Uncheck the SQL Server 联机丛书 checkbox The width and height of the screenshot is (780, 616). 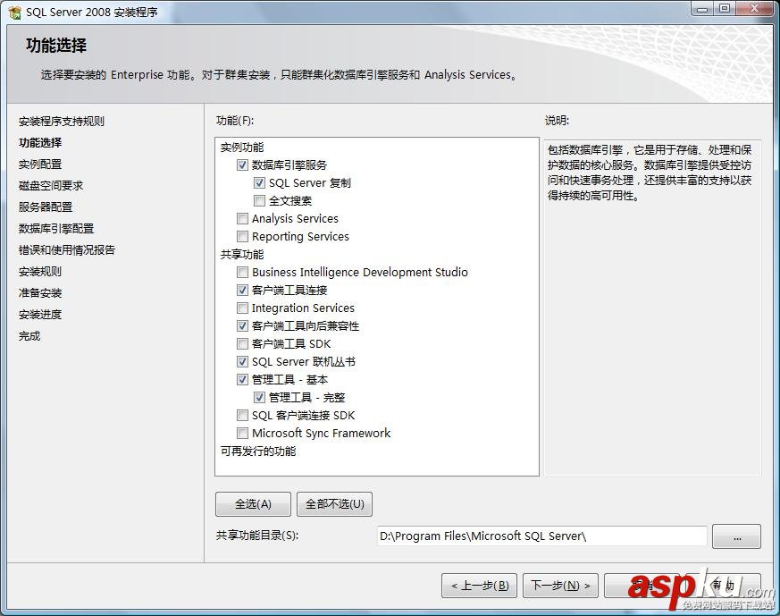click(x=242, y=362)
